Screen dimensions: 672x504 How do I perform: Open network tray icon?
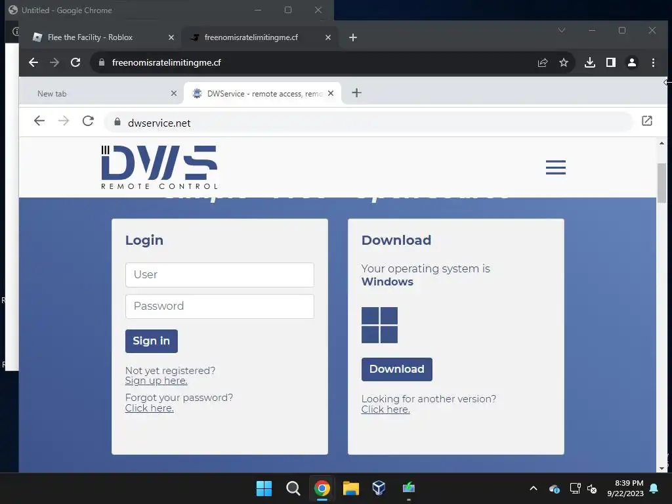[575, 488]
